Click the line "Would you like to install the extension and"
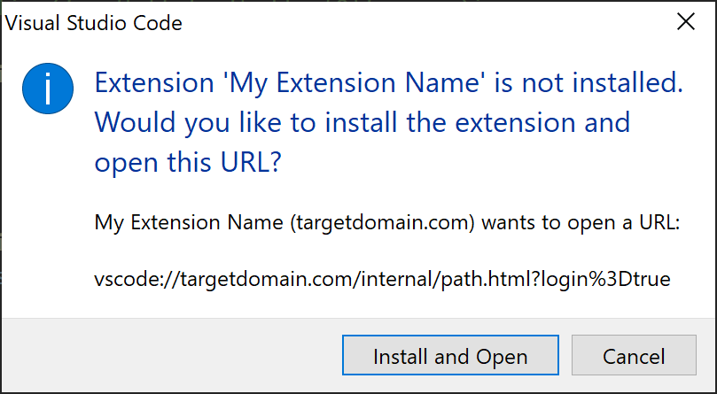 pos(362,122)
